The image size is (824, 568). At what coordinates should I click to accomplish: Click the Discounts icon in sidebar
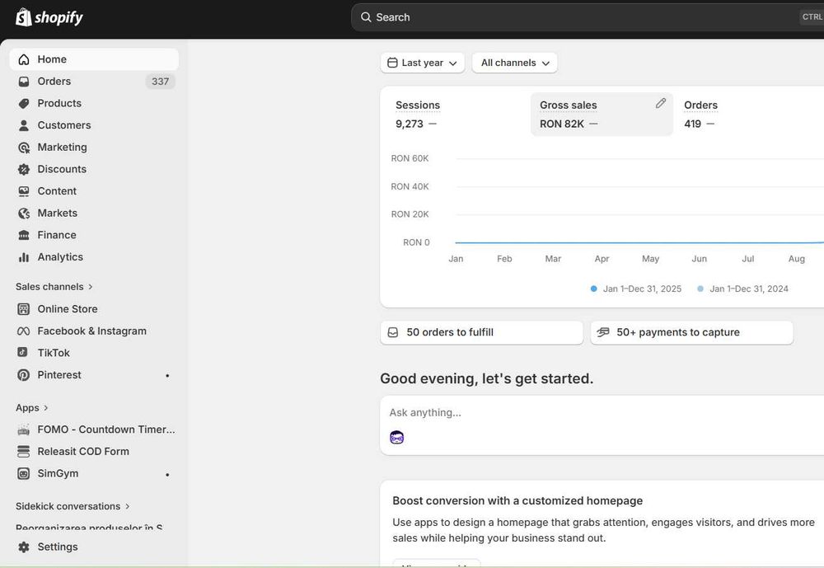click(x=23, y=169)
